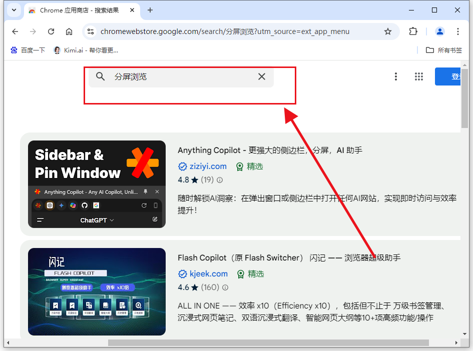Open the Extensions puzzle icon
Screen dimensions: 473x351
pos(413,31)
